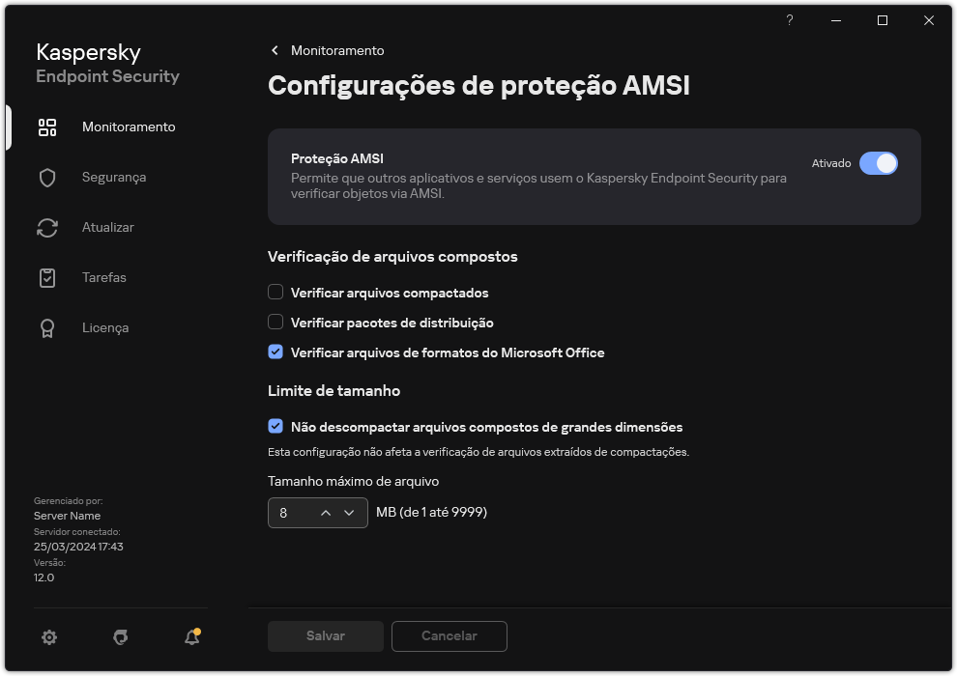This screenshot has height=676, width=957.
Task: Disable the Proteção AMSI switch
Action: tap(879, 163)
